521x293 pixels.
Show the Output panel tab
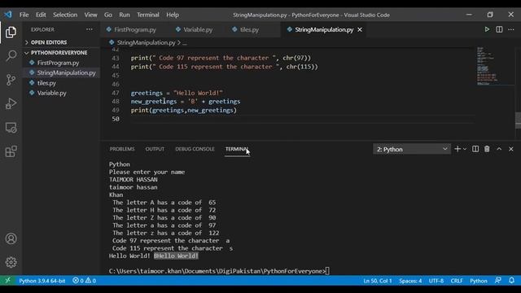click(155, 149)
